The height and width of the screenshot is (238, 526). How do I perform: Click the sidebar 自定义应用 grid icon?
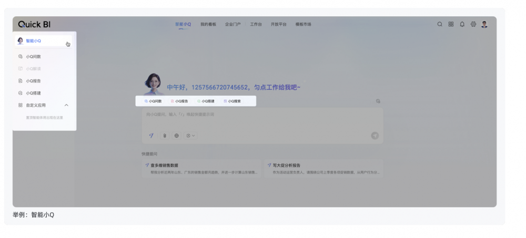pos(20,105)
